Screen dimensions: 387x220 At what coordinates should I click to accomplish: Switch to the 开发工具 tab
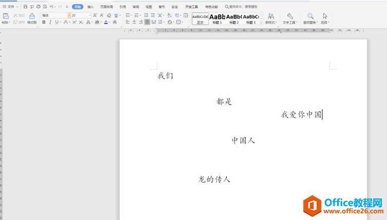point(192,7)
